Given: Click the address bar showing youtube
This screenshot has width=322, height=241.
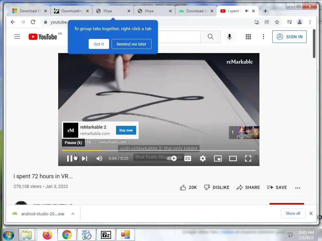Looking at the screenshot, I should click(x=58, y=22).
